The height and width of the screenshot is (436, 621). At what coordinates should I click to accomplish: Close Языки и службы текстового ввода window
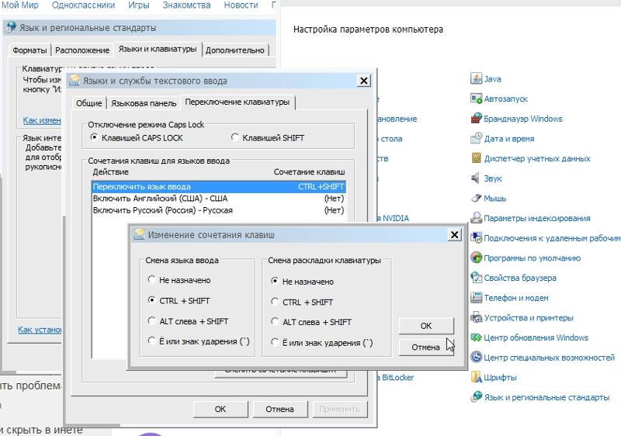pyautogui.click(x=363, y=81)
